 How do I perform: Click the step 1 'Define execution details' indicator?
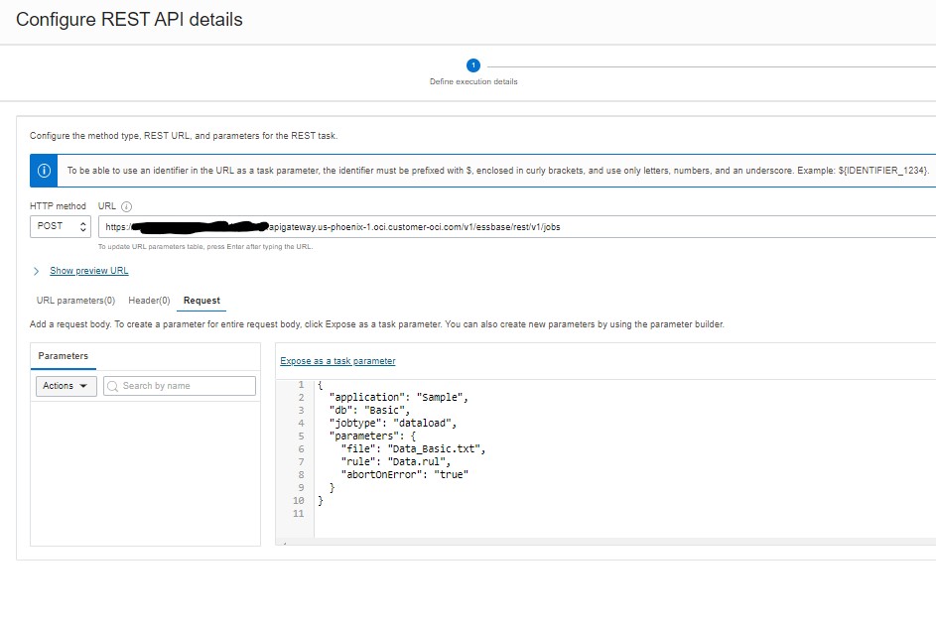click(x=473, y=64)
